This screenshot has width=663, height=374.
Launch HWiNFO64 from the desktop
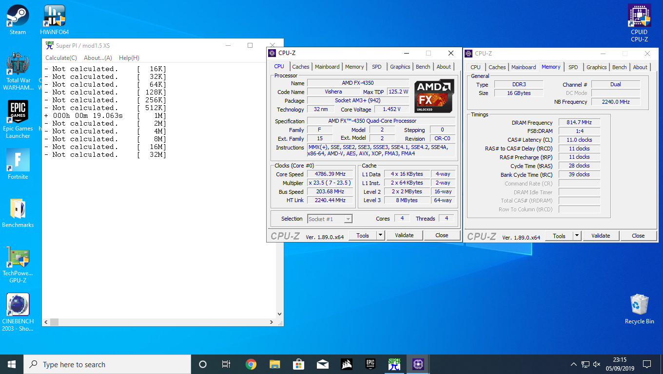pyautogui.click(x=55, y=19)
